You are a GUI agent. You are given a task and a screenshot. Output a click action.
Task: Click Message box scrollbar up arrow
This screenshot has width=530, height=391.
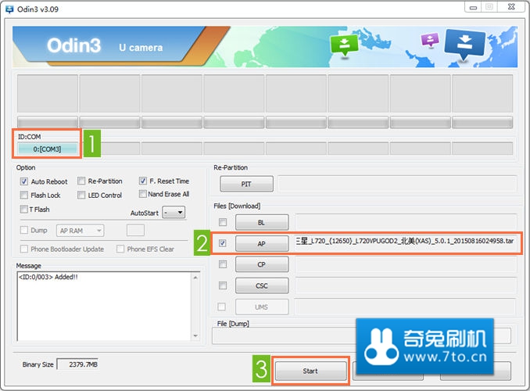pos(195,278)
